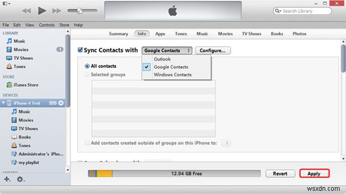
Task: Select the Info tab
Action: [142, 34]
